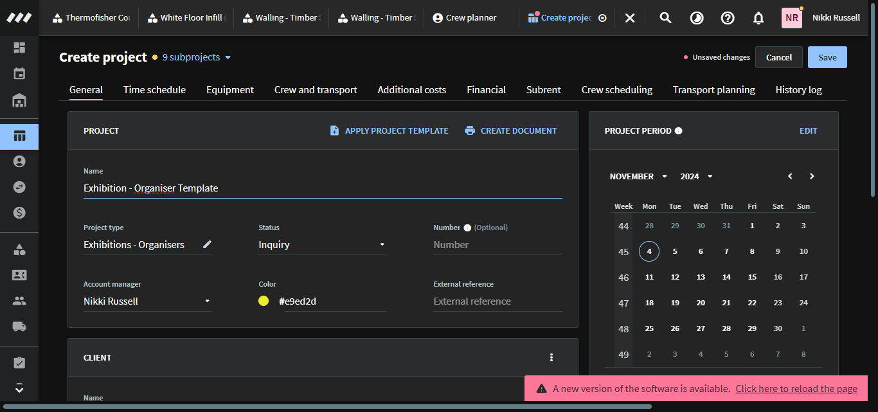
Task: Select the highlighted projects icon in sidebar
Action: (x=19, y=136)
